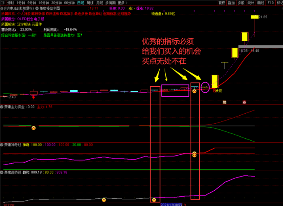Click the 2021/12/30/四 date marker
This screenshot has width=283, height=206.
[x=171, y=204]
